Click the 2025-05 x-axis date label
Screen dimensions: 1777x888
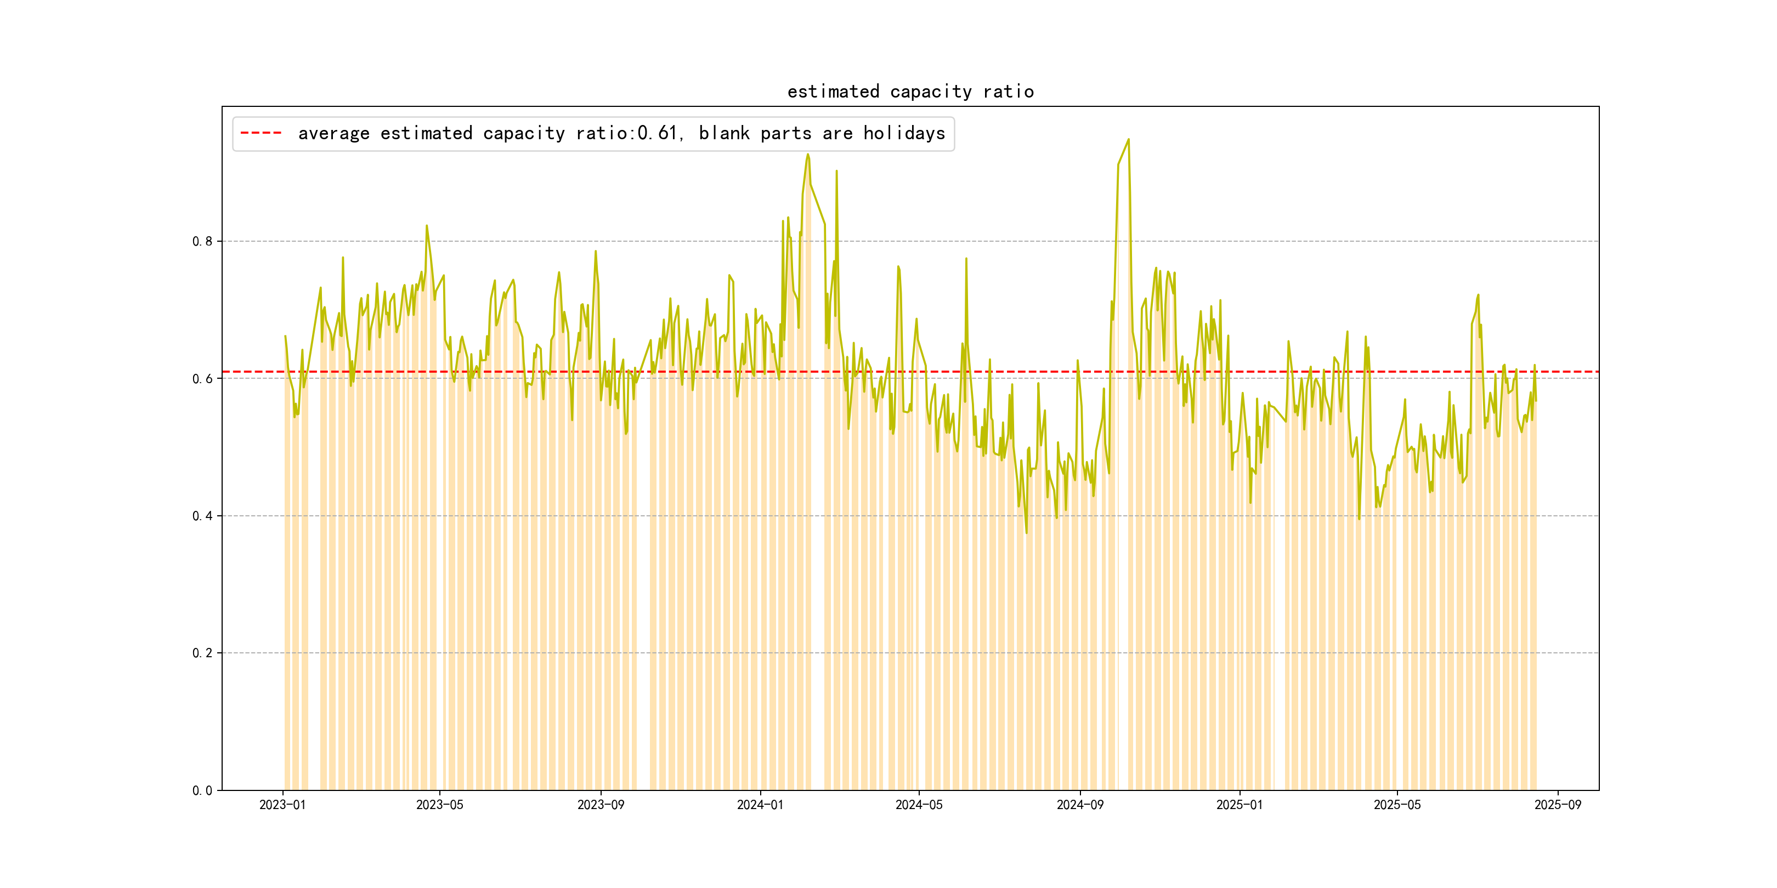[x=1397, y=805]
